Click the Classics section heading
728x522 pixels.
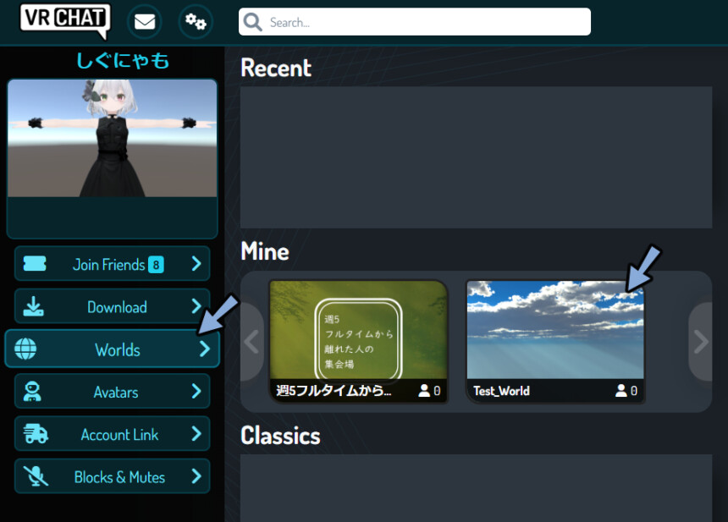(280, 436)
